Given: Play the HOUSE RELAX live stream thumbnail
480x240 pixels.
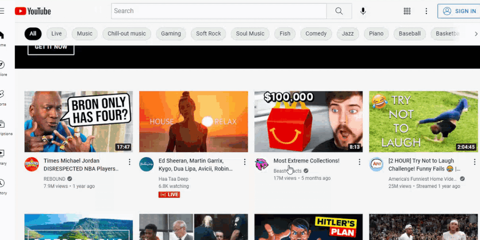Looking at the screenshot, I should click(x=194, y=121).
